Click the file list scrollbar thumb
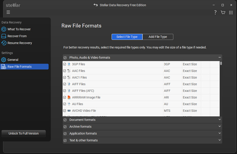The height and width of the screenshot is (154, 237). point(221,63)
